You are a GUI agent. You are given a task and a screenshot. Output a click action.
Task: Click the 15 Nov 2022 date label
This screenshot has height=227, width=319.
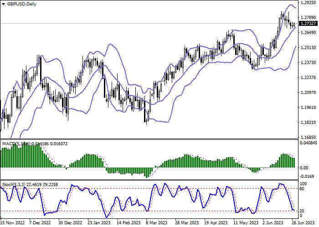coord(12,223)
